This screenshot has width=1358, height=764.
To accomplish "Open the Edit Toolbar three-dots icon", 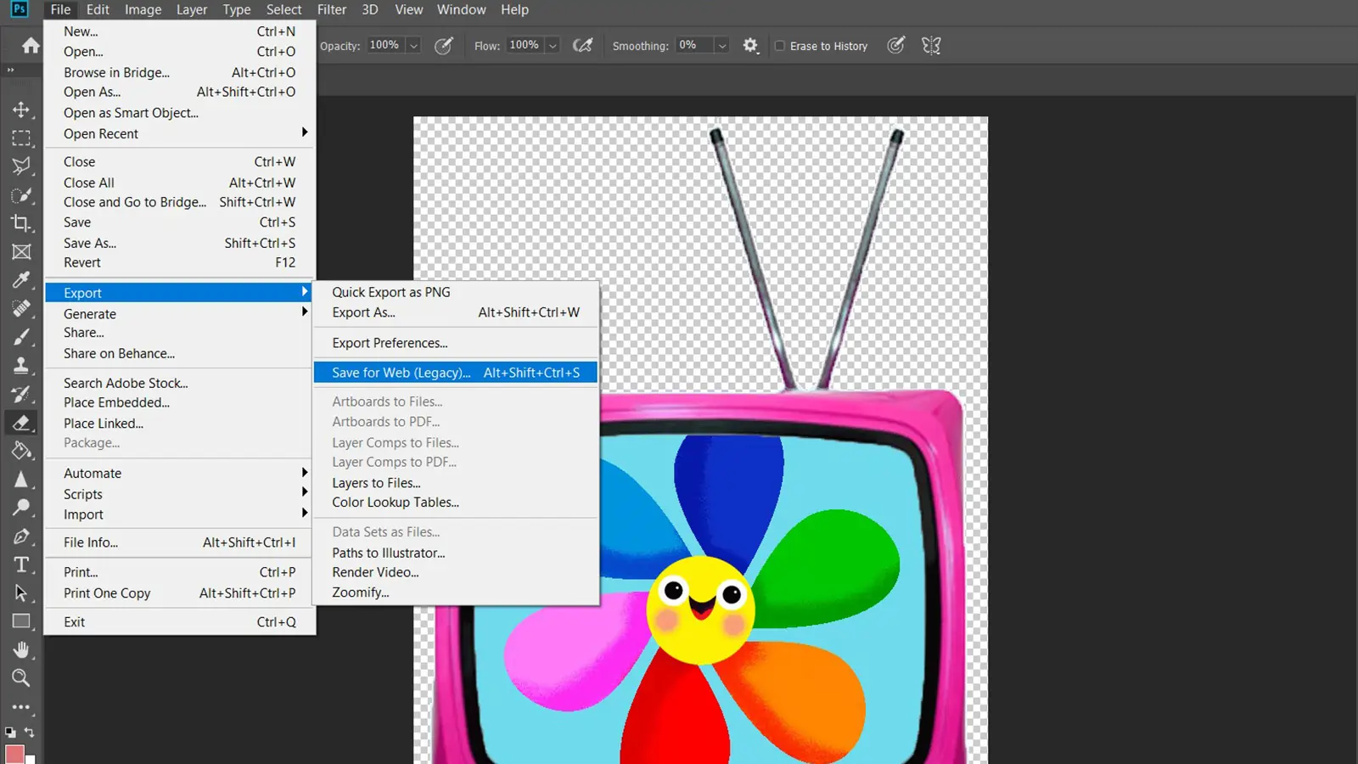I will (21, 707).
